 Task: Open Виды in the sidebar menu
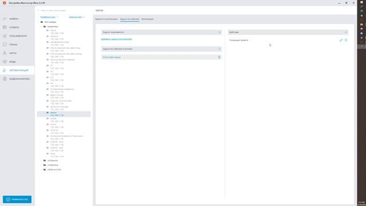[13, 62]
